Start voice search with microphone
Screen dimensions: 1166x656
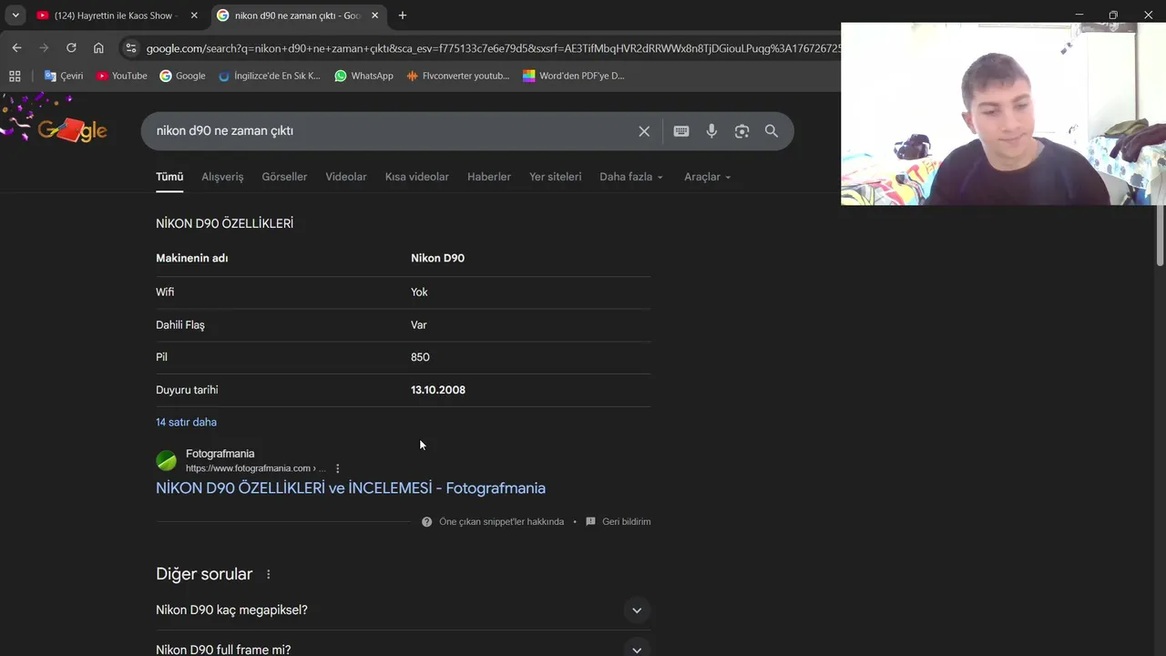tap(712, 131)
